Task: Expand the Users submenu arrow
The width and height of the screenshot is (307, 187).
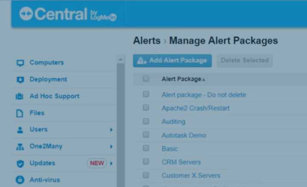Action: tap(111, 130)
